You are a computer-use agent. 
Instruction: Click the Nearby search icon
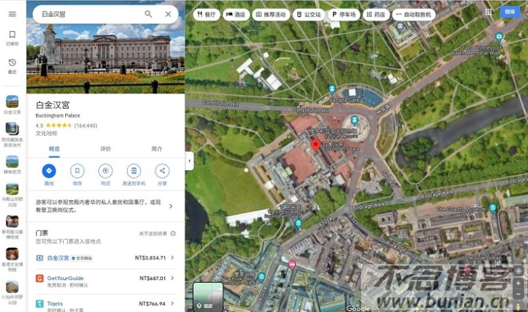pyautogui.click(x=105, y=171)
